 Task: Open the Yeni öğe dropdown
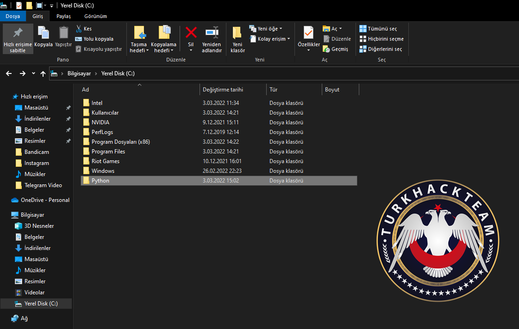coord(266,29)
